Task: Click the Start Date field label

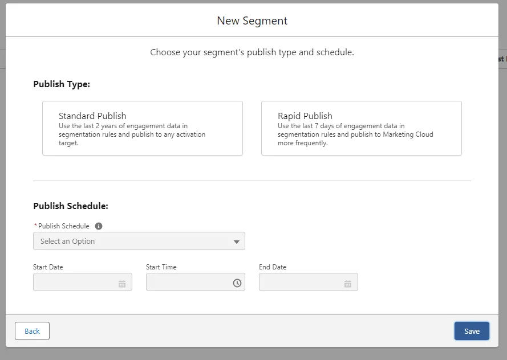Action: (x=48, y=267)
